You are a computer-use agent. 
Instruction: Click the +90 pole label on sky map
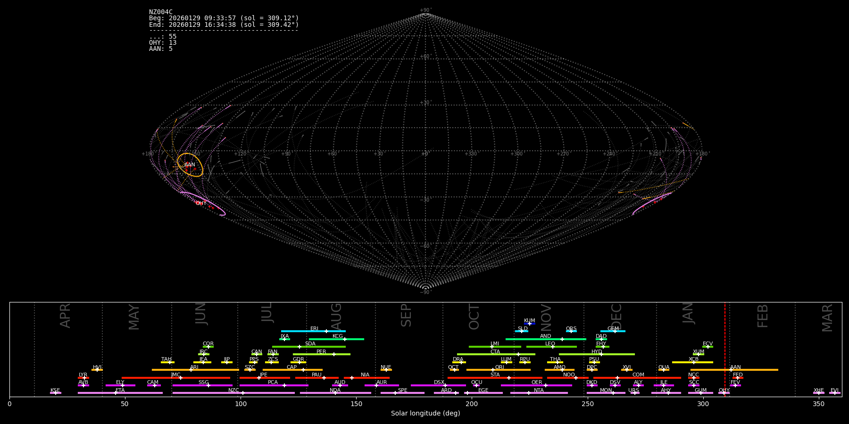[425, 10]
